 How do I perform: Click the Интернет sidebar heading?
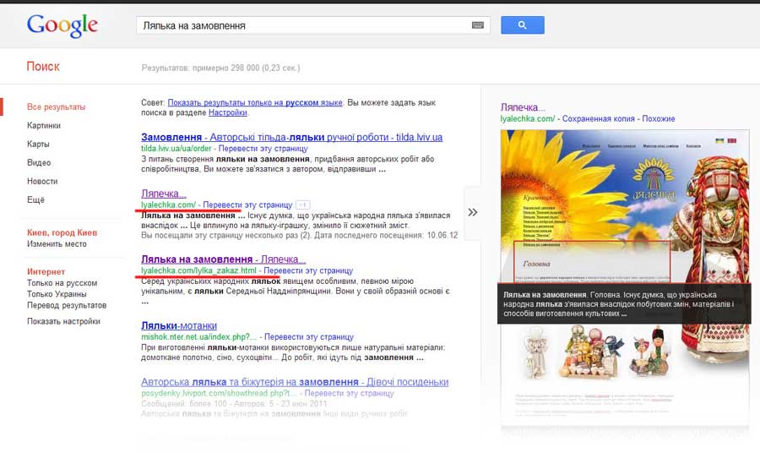46,271
